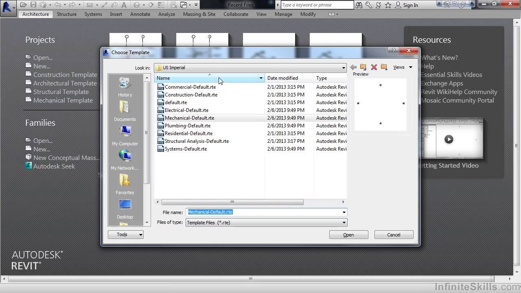Open the My Computer sidebar shortcut
The width and height of the screenshot is (521, 293).
coord(125,136)
